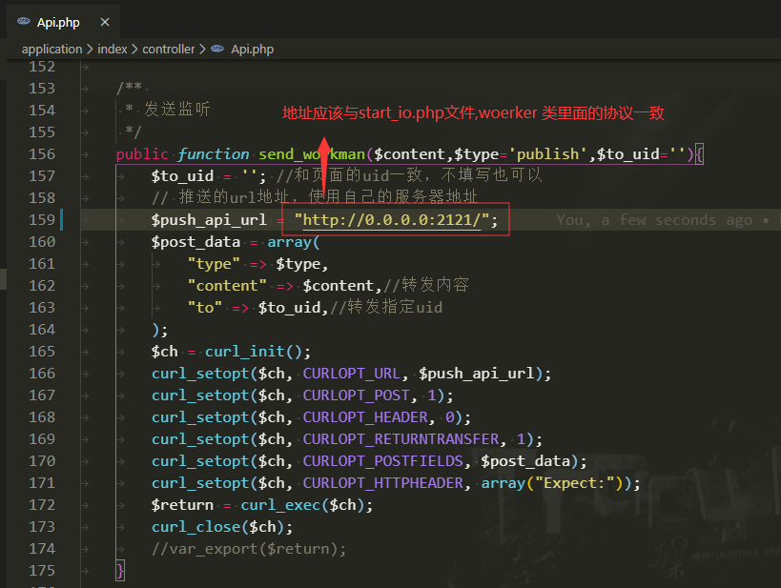Click the PHP icon in the breadcrumb
This screenshot has height=588, width=781.
(217, 49)
